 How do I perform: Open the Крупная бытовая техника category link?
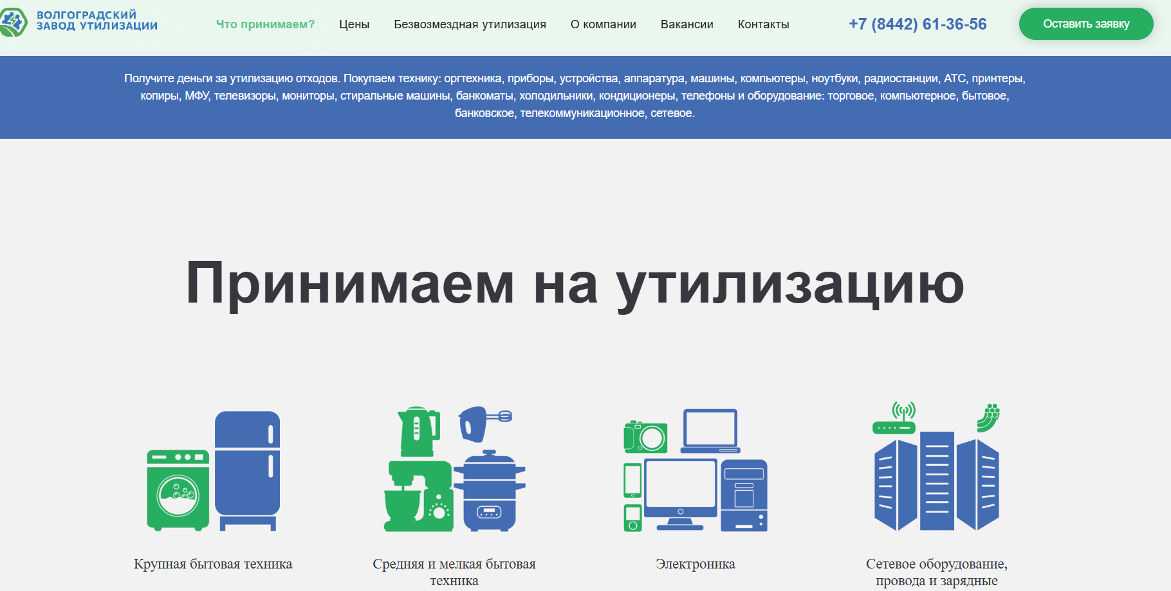(213, 564)
